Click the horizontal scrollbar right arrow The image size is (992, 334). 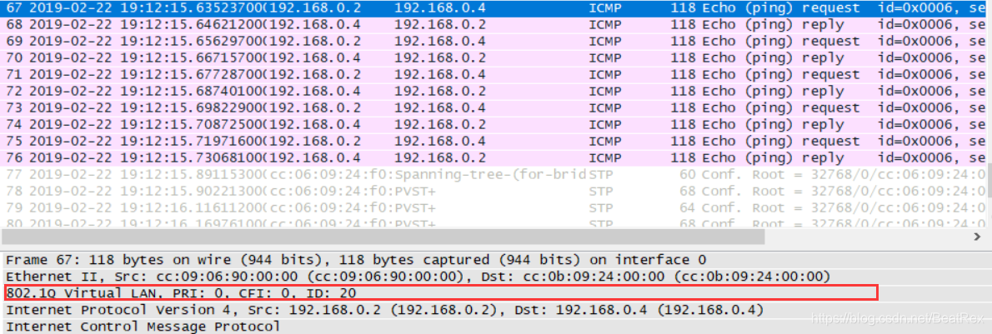click(x=976, y=237)
